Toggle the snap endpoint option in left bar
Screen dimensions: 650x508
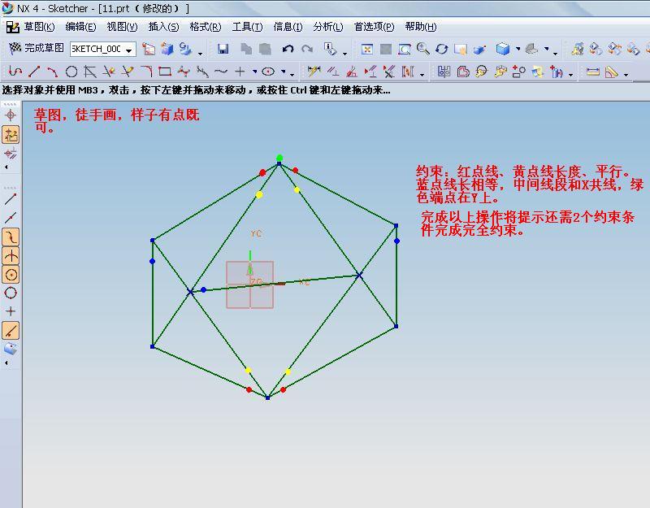click(11, 199)
